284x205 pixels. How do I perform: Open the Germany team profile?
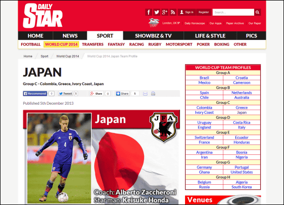pyautogui.click(x=204, y=168)
